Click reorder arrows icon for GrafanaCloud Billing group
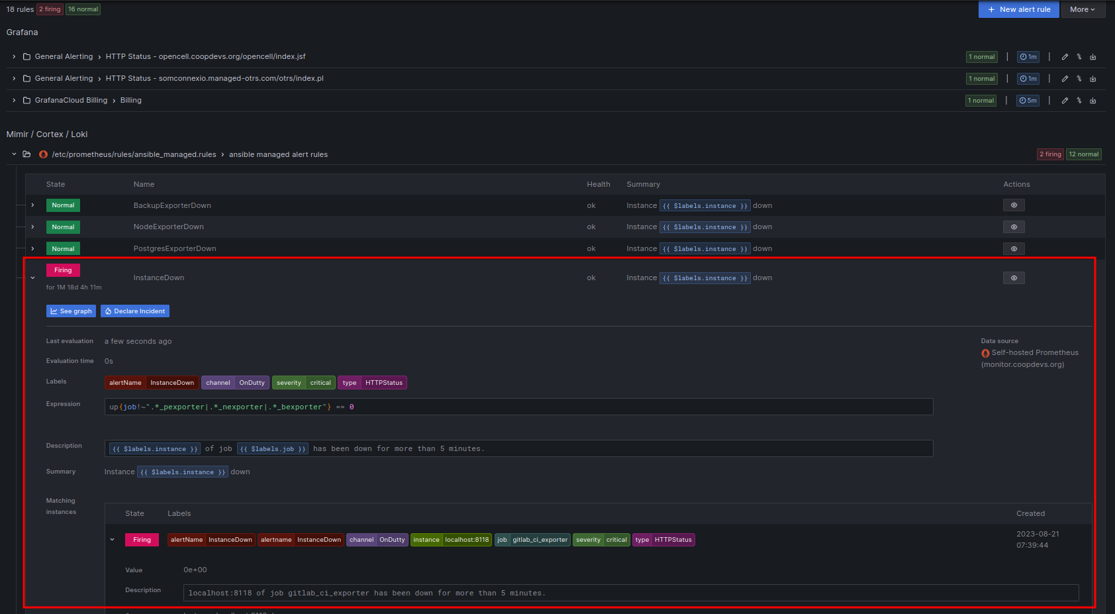 point(1079,101)
